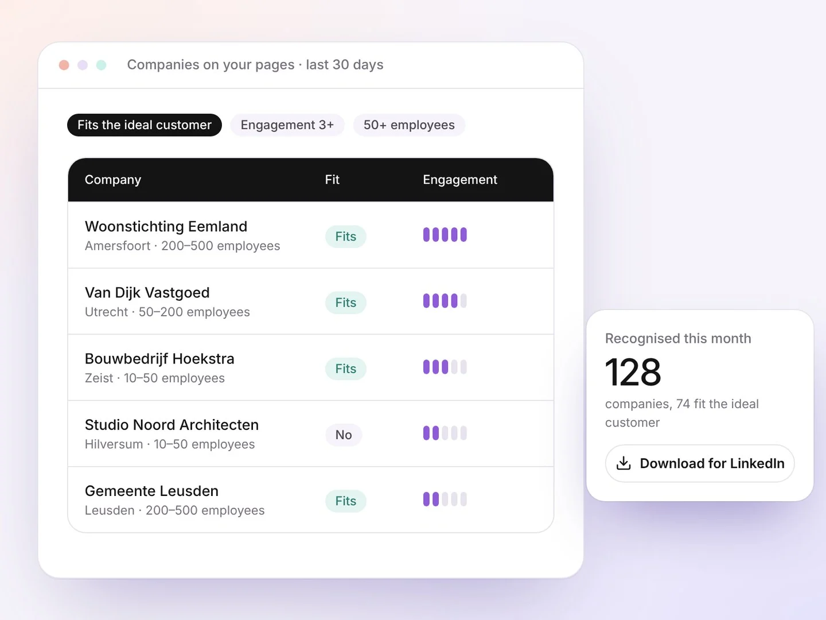Open the Gemeente Leusden company name
Viewport: 826px width, 620px height.
pos(152,491)
